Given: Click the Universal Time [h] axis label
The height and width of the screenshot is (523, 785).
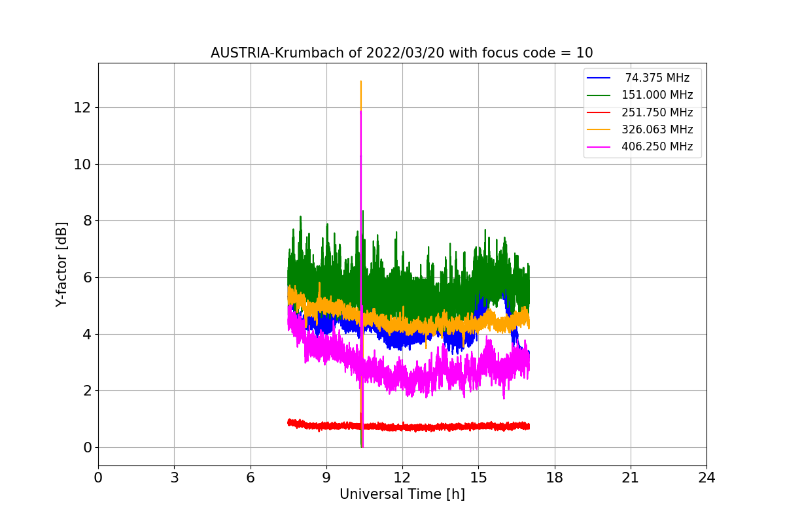Looking at the screenshot, I should [402, 494].
